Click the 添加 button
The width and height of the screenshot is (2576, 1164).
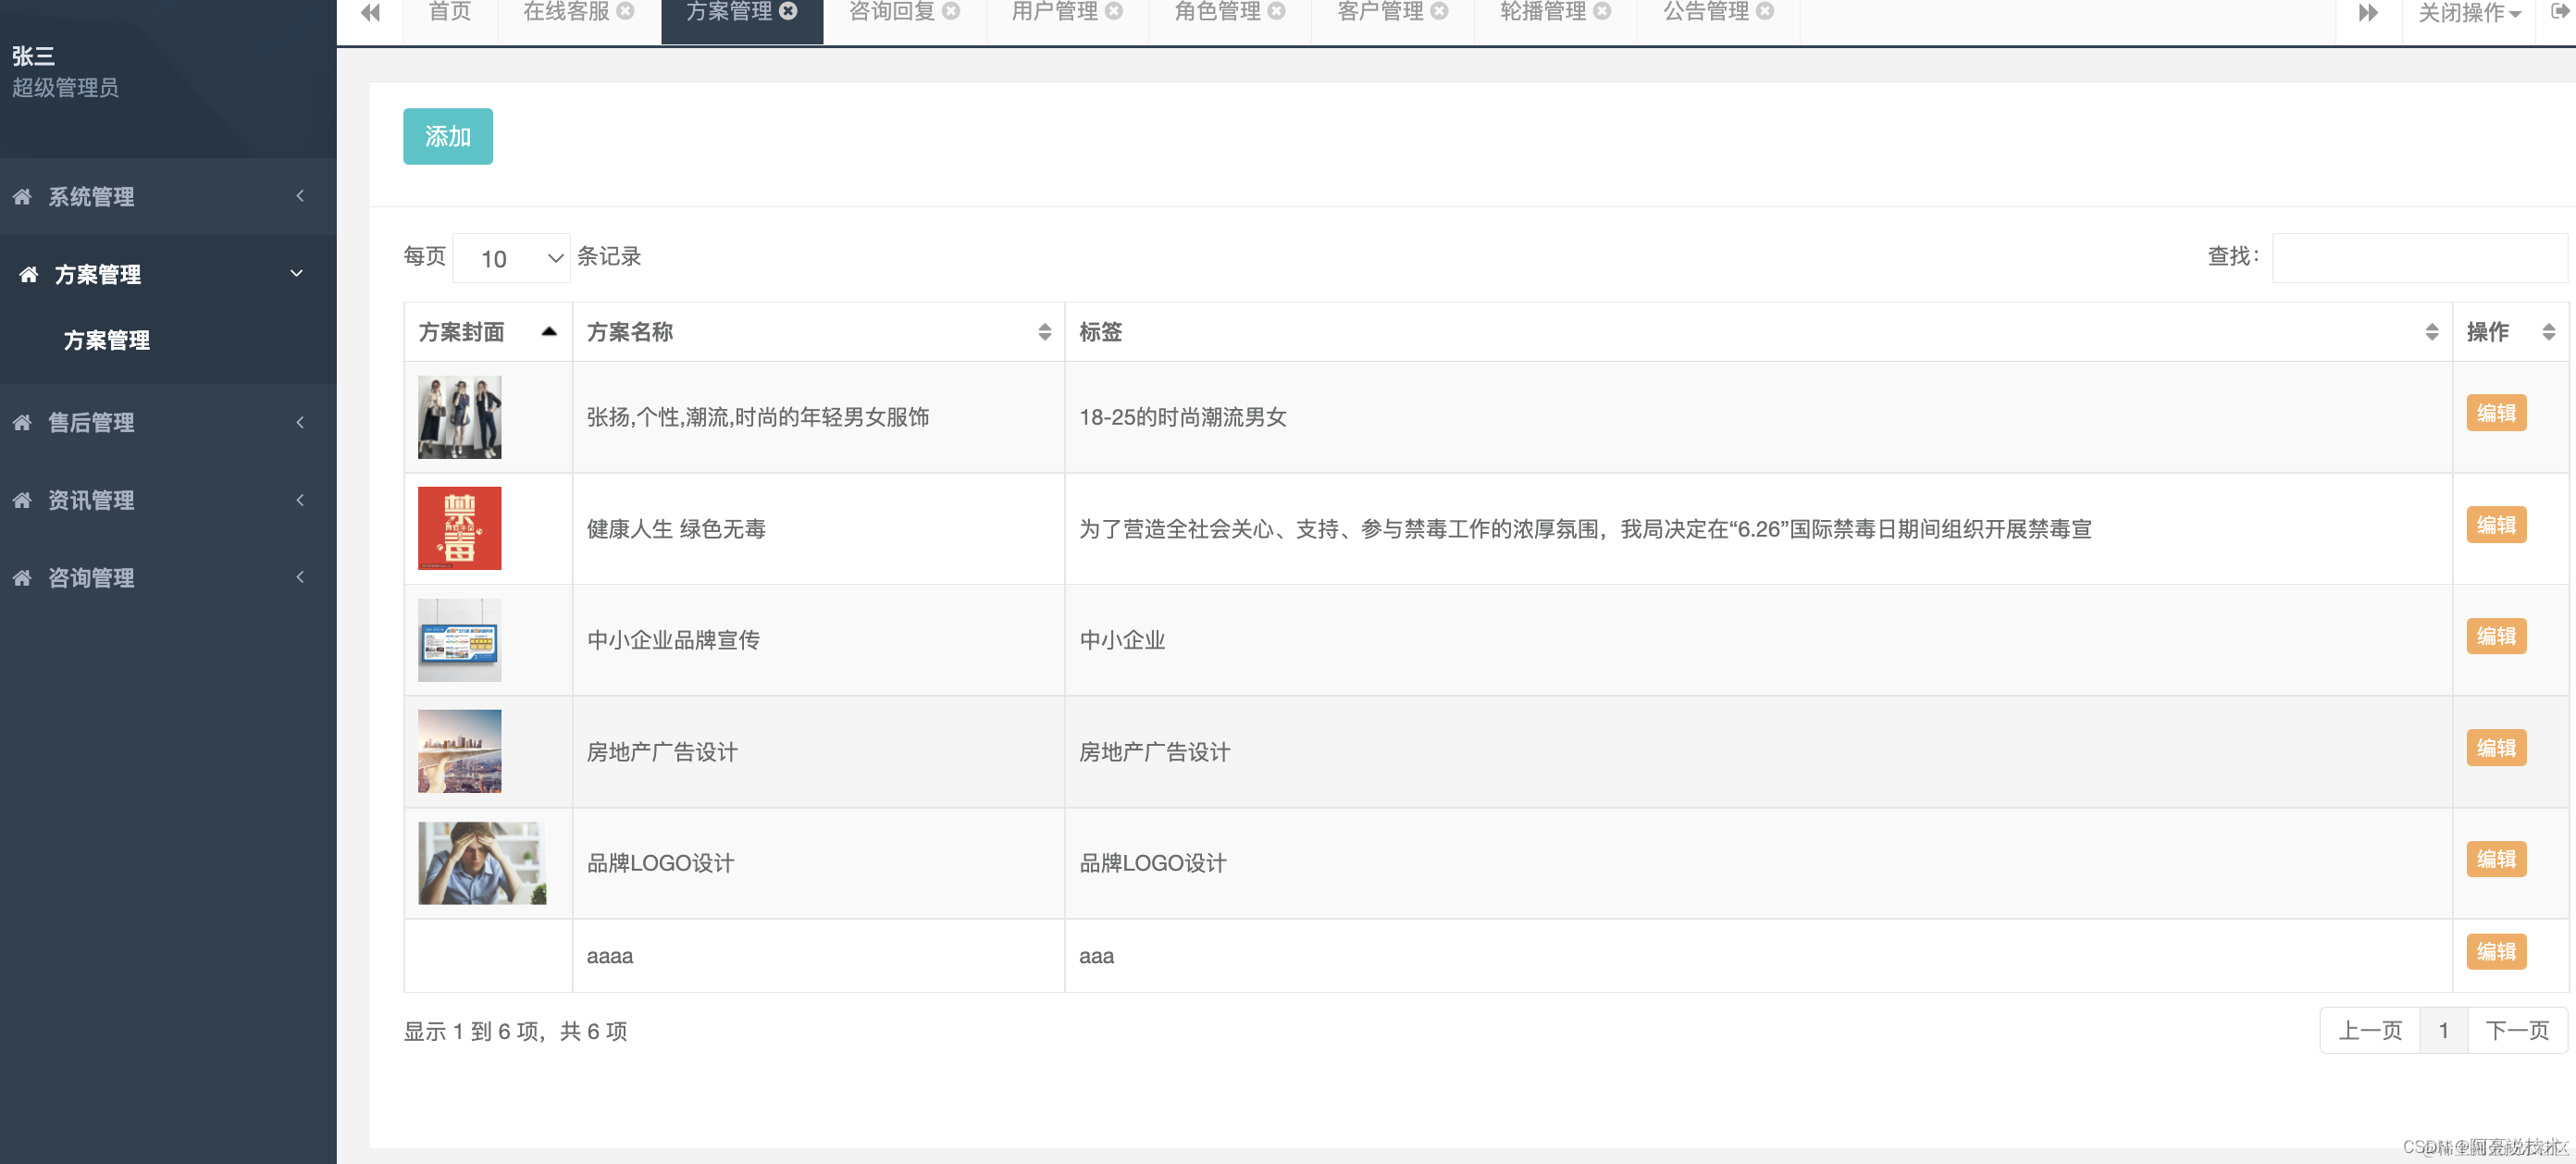click(x=447, y=137)
